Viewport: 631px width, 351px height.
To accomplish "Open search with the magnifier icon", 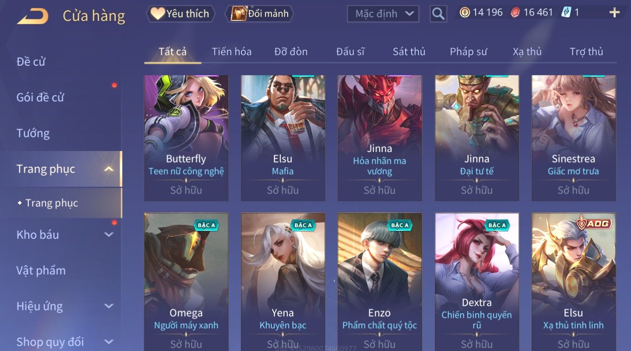I will point(438,14).
